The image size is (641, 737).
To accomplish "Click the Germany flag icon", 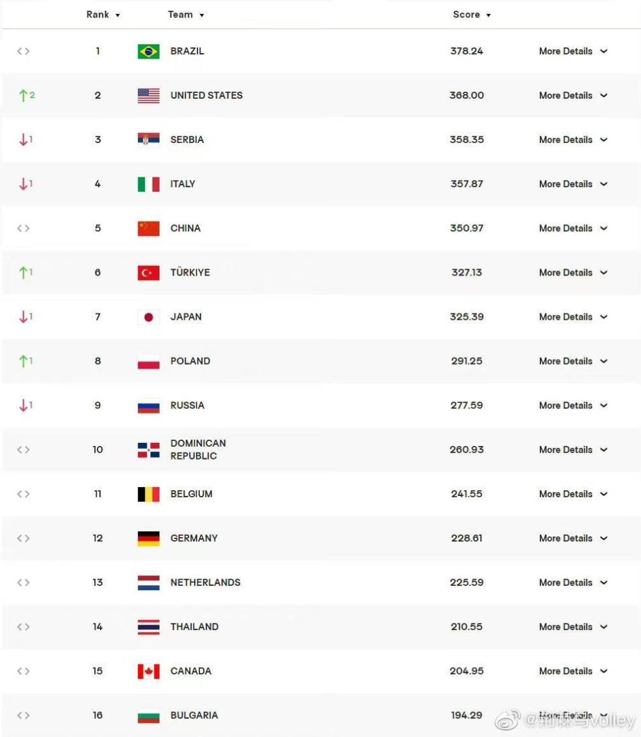I will click(148, 538).
